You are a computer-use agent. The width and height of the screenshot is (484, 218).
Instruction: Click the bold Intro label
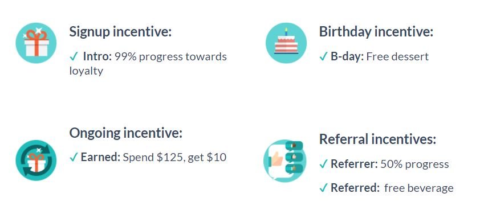point(97,56)
